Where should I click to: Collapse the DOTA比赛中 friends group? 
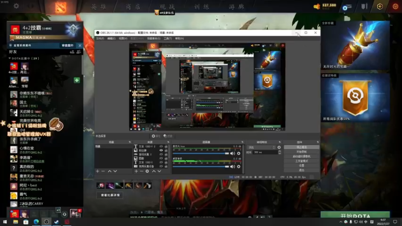[x=10, y=58]
